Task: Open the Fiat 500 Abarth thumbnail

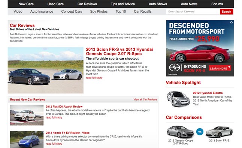Action: (27, 115)
